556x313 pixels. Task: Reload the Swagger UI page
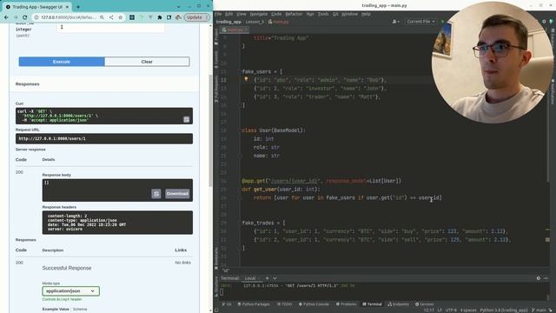25,17
